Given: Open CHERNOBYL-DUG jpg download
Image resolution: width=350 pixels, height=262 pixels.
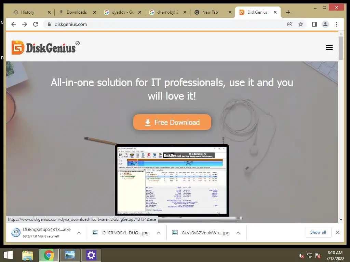Looking at the screenshot, I should click(x=121, y=233).
